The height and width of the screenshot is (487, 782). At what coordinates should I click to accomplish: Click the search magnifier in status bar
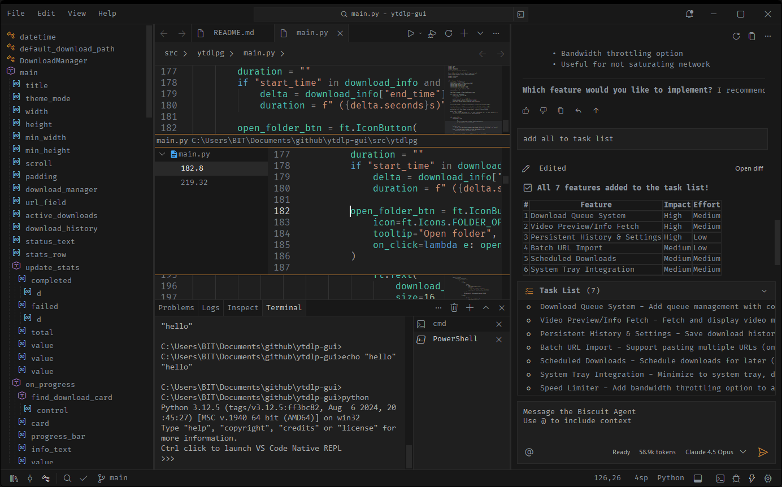(67, 478)
